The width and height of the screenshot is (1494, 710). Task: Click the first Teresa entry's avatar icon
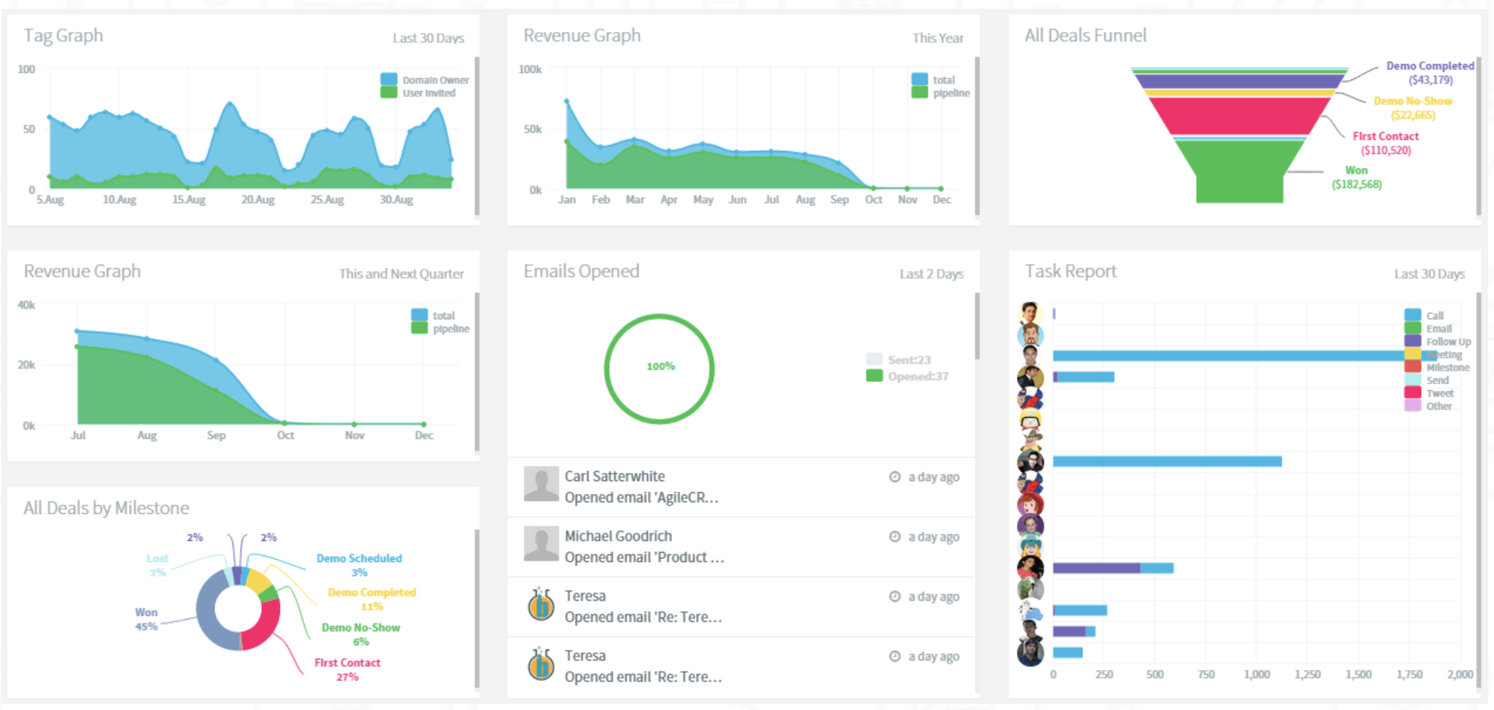[x=541, y=604]
